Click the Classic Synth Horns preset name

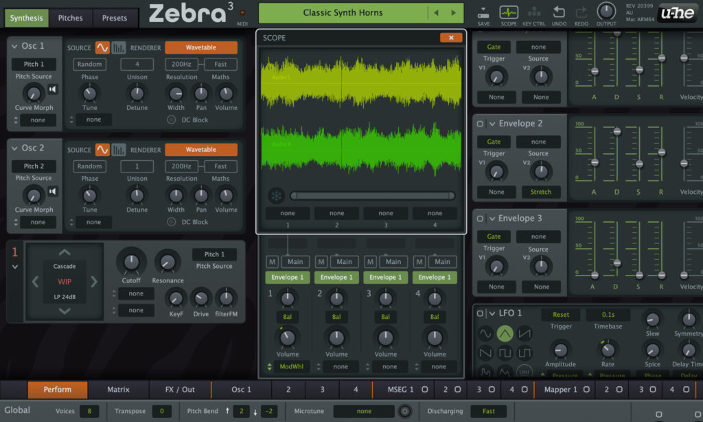tap(341, 13)
